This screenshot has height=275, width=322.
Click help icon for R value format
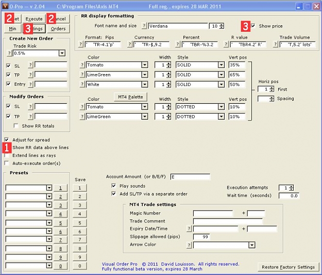click(226, 45)
